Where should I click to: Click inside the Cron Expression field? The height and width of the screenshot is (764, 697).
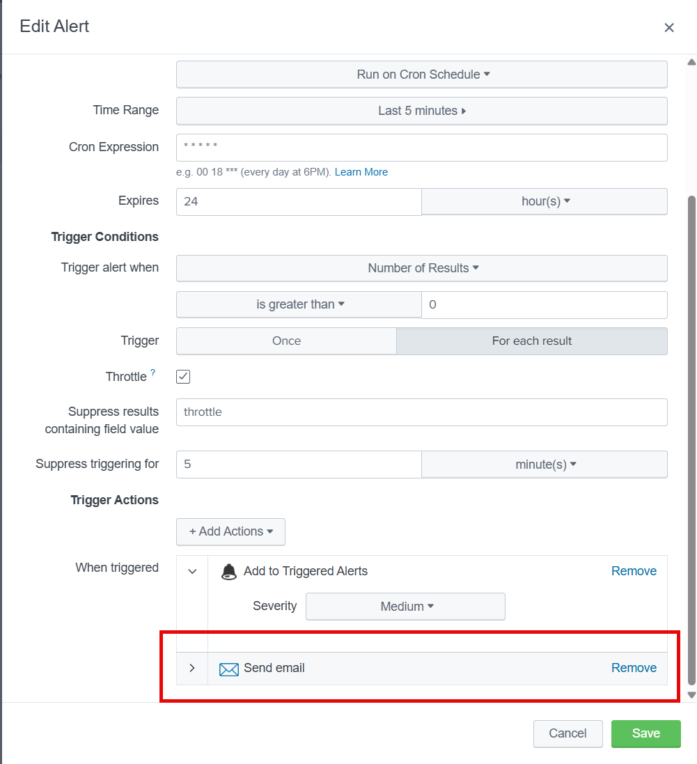pyautogui.click(x=421, y=147)
